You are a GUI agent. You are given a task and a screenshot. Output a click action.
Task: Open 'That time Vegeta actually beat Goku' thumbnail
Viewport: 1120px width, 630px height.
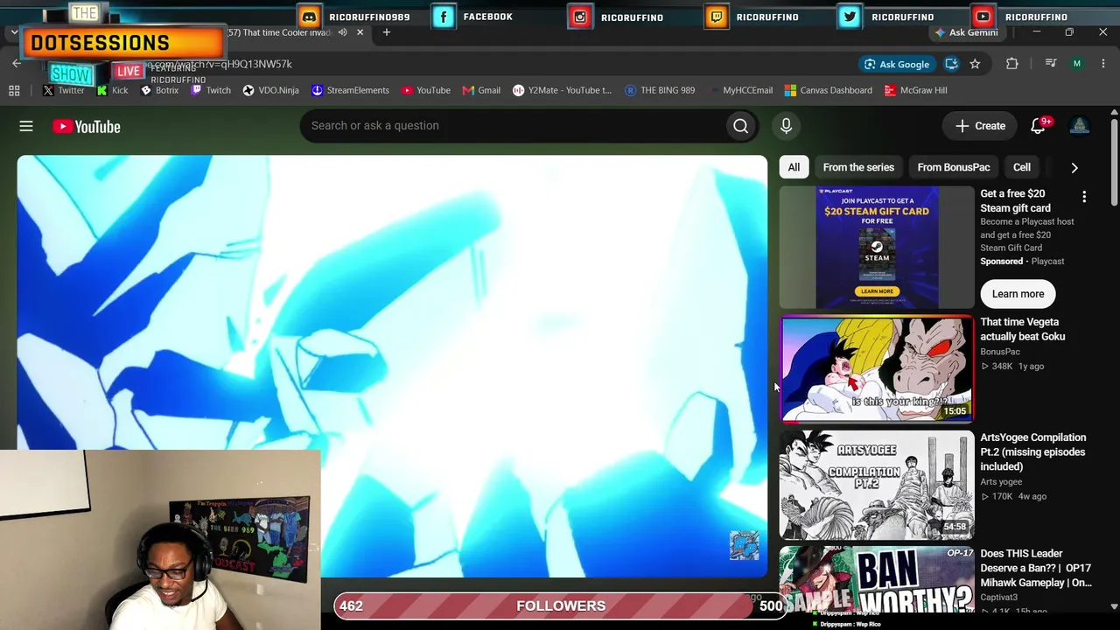pyautogui.click(x=877, y=368)
